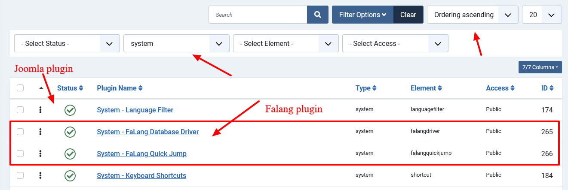Screen dimensions: 568x190
Task: Click the Clear filter button
Action: [408, 15]
